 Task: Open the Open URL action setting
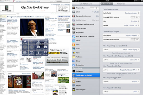click(121, 60)
